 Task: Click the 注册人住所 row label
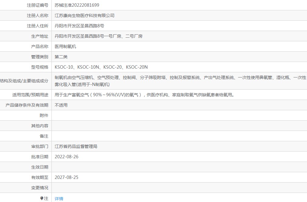(37, 26)
